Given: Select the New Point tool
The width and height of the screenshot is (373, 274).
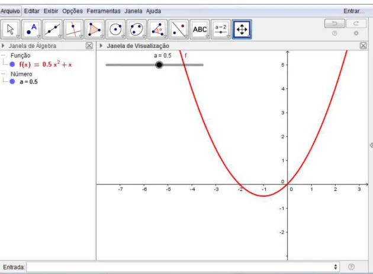Looking at the screenshot, I should (x=31, y=30).
